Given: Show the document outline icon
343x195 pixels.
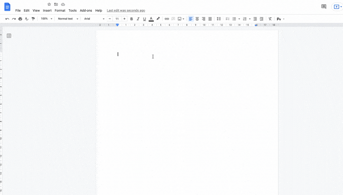Looking at the screenshot, I should (x=9, y=36).
